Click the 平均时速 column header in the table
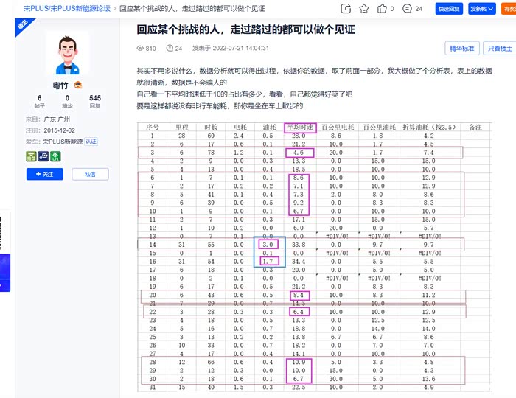 (x=300, y=128)
